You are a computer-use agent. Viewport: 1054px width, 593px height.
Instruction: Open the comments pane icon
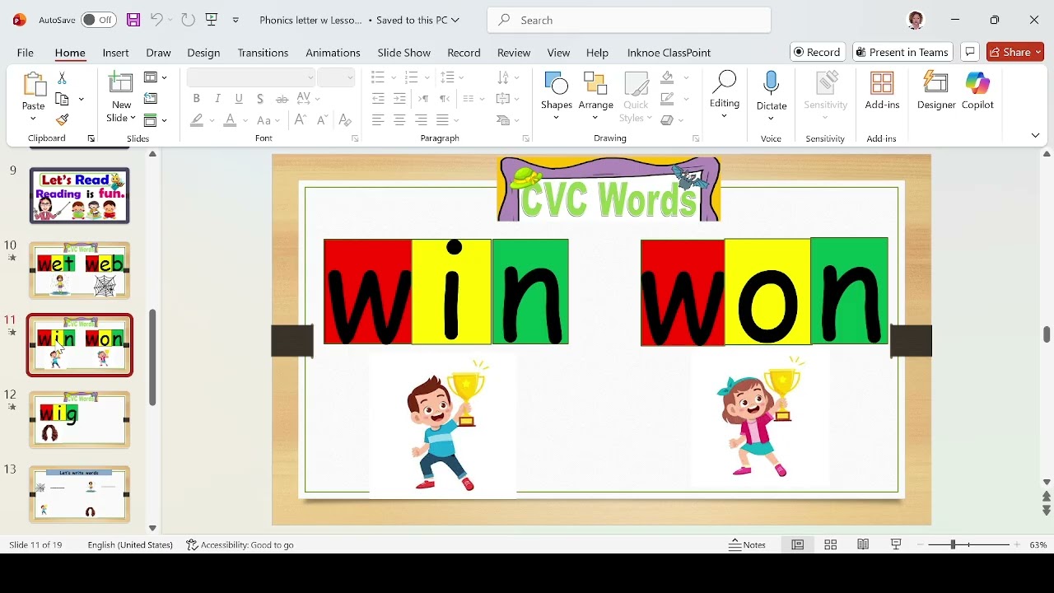click(970, 52)
